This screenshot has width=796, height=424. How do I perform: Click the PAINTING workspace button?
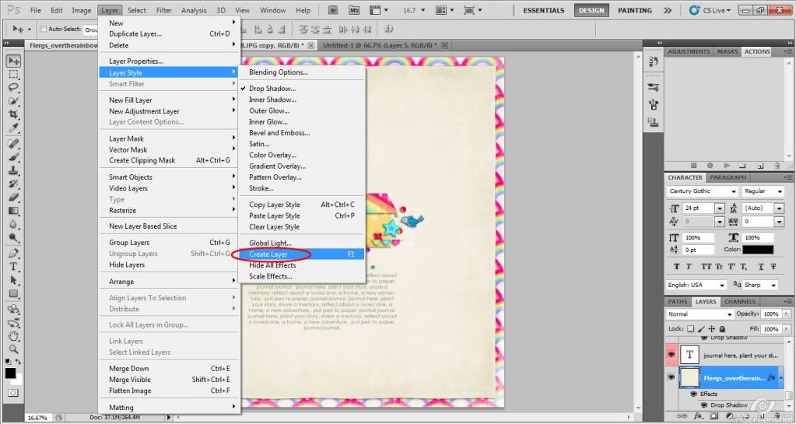tap(635, 11)
